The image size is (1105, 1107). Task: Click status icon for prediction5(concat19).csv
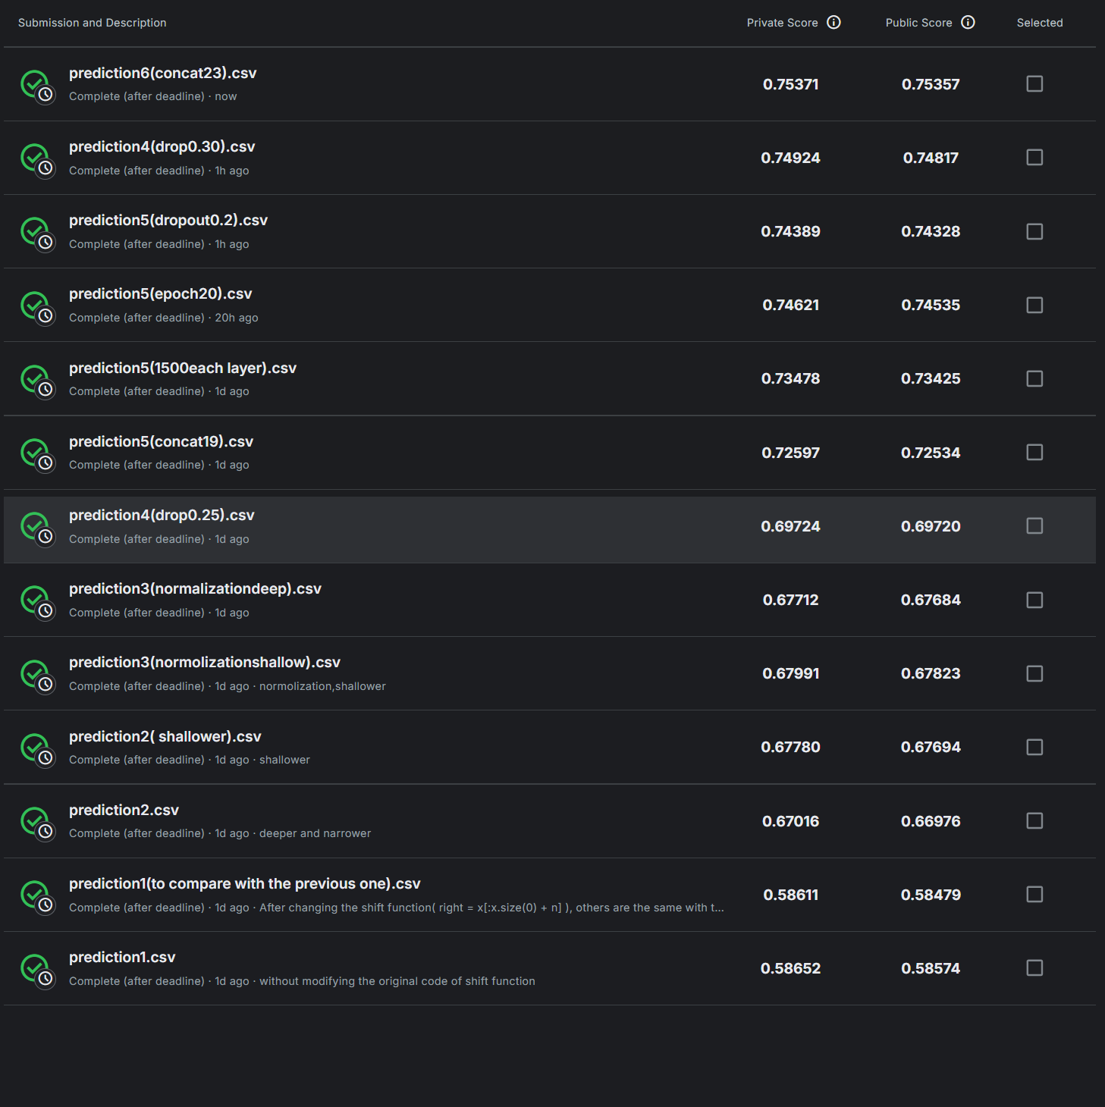tap(37, 455)
